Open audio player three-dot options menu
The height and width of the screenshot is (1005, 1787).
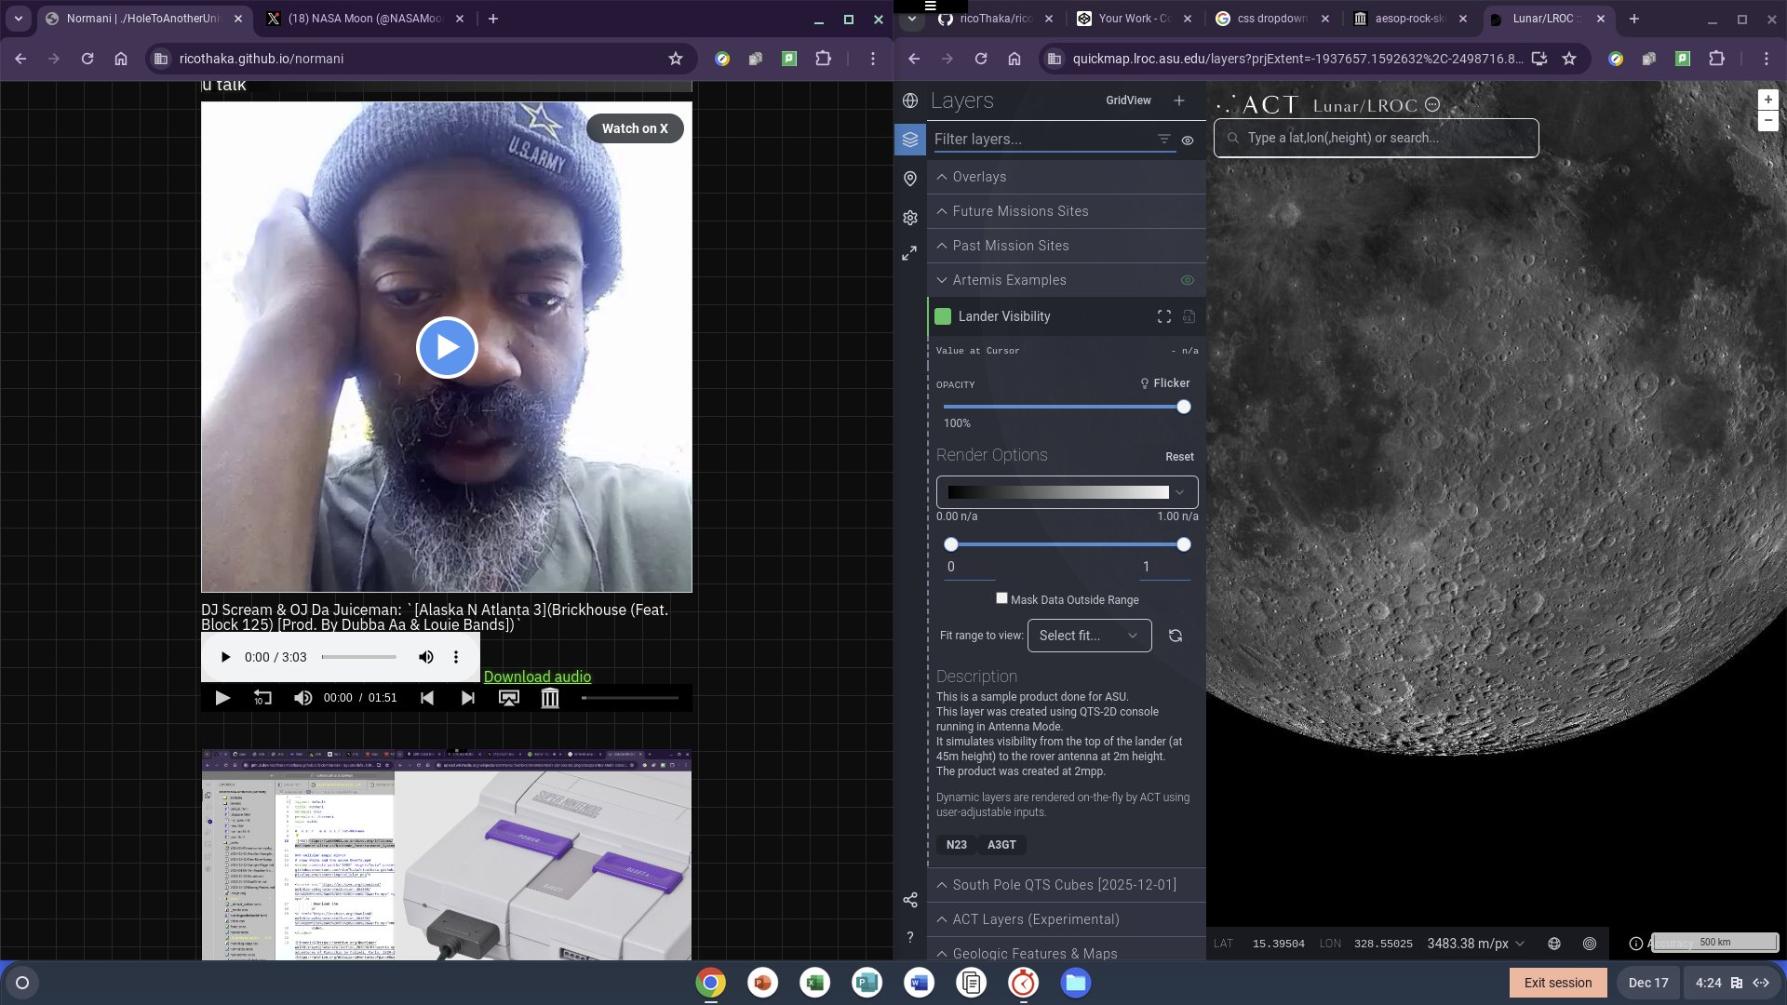456,657
